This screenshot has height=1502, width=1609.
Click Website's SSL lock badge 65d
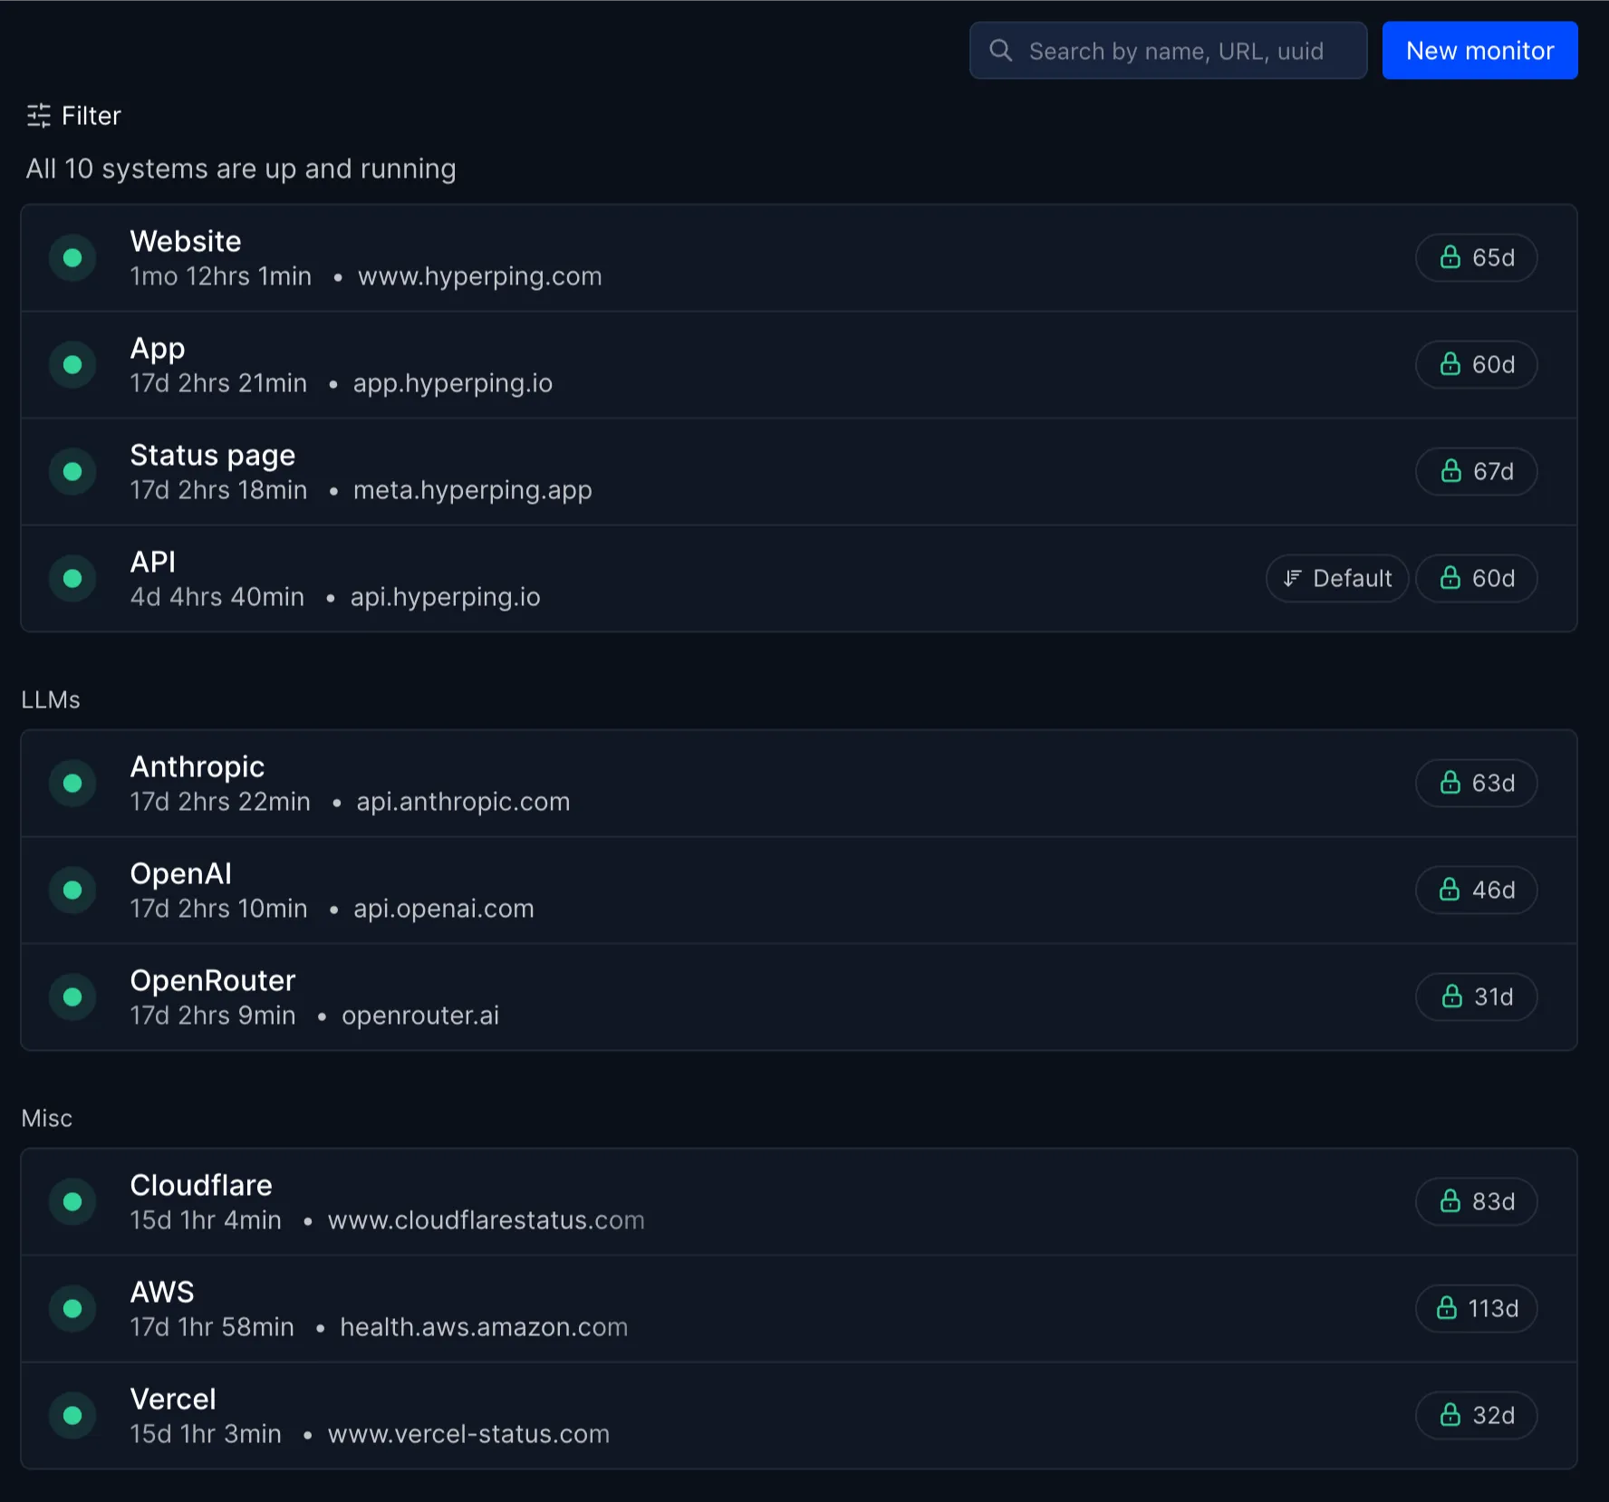click(1476, 258)
